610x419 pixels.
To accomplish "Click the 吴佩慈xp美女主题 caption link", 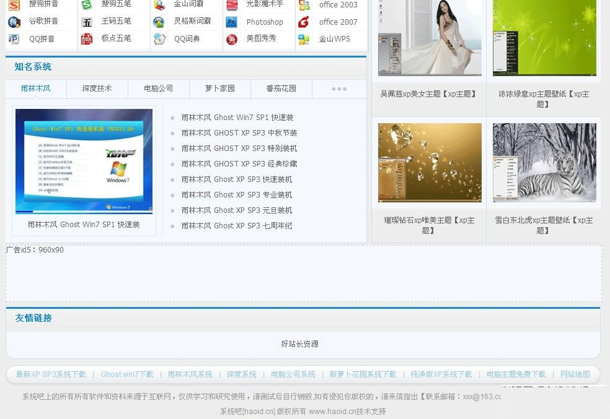I will point(428,94).
